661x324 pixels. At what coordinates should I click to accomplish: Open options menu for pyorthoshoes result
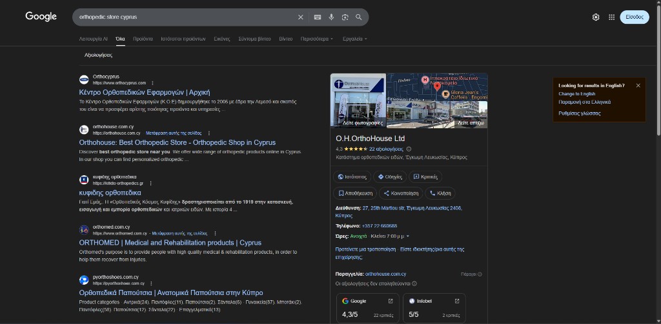151,283
